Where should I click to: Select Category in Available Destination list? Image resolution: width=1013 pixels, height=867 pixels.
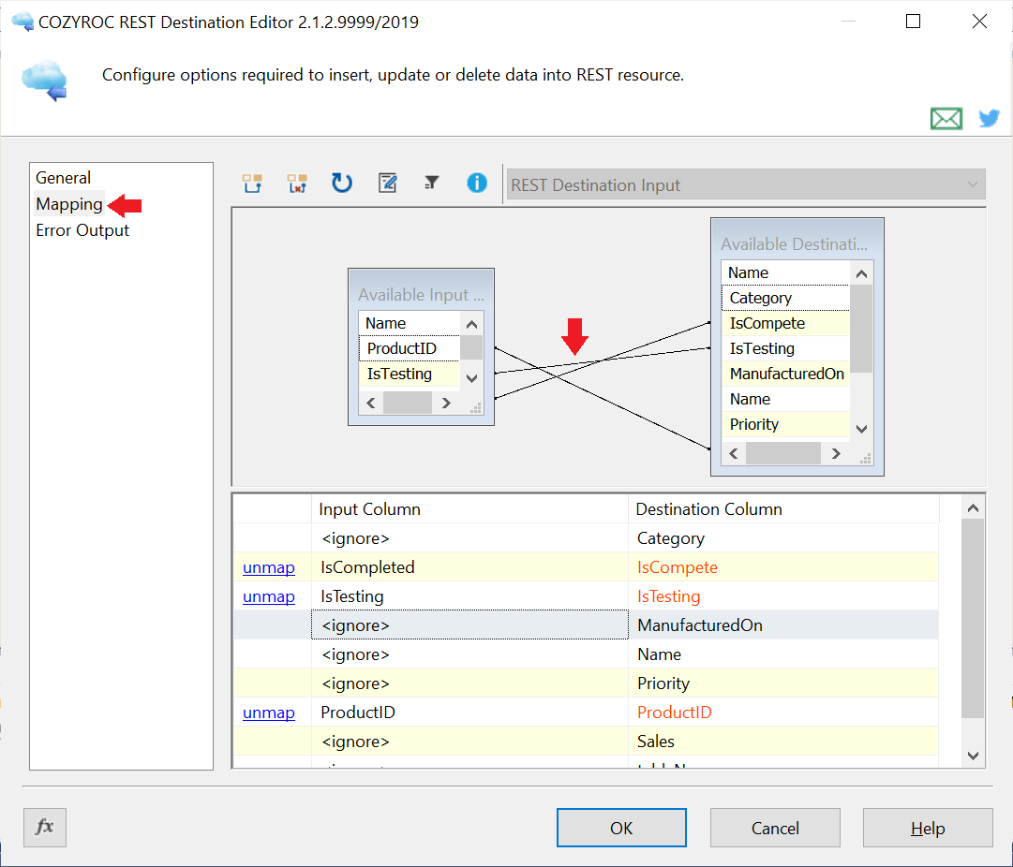[785, 299]
